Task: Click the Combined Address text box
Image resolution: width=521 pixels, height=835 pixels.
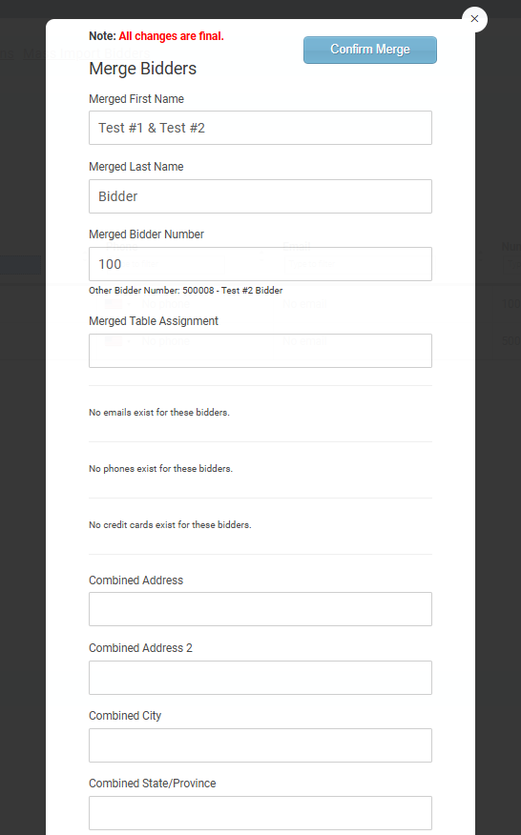Action: coord(260,609)
